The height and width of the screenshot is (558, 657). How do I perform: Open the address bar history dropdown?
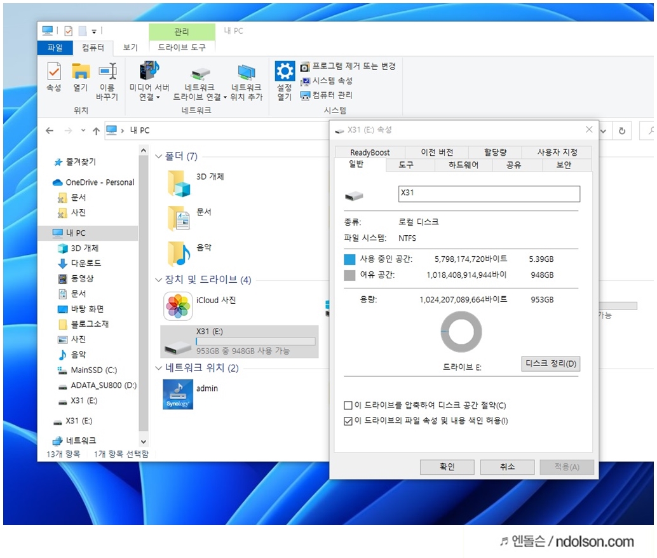point(604,131)
